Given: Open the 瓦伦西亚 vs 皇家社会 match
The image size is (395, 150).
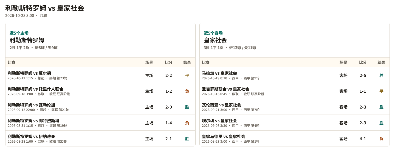Looking at the screenshot, I should [295, 107].
